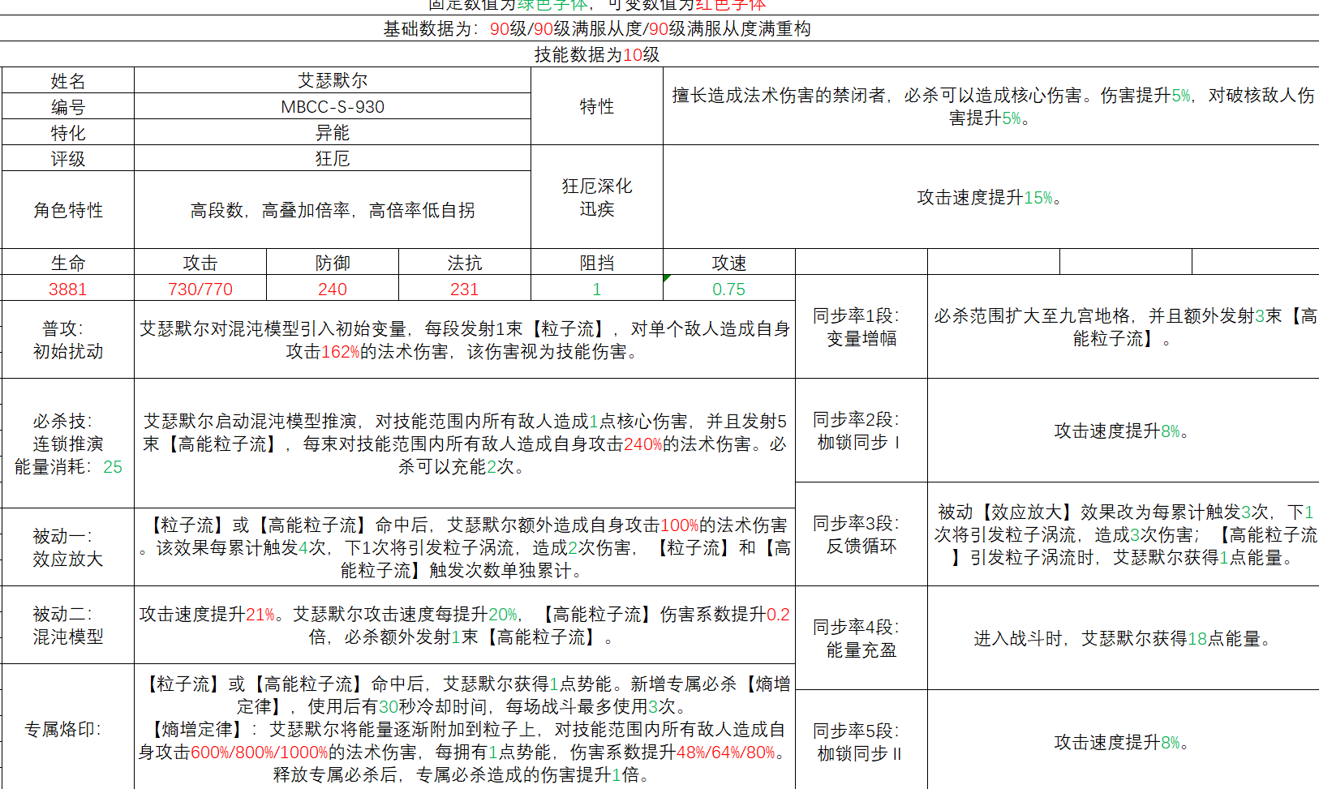This screenshot has width=1319, height=789.
Task: Click the 防御 column header
Action: (x=333, y=262)
